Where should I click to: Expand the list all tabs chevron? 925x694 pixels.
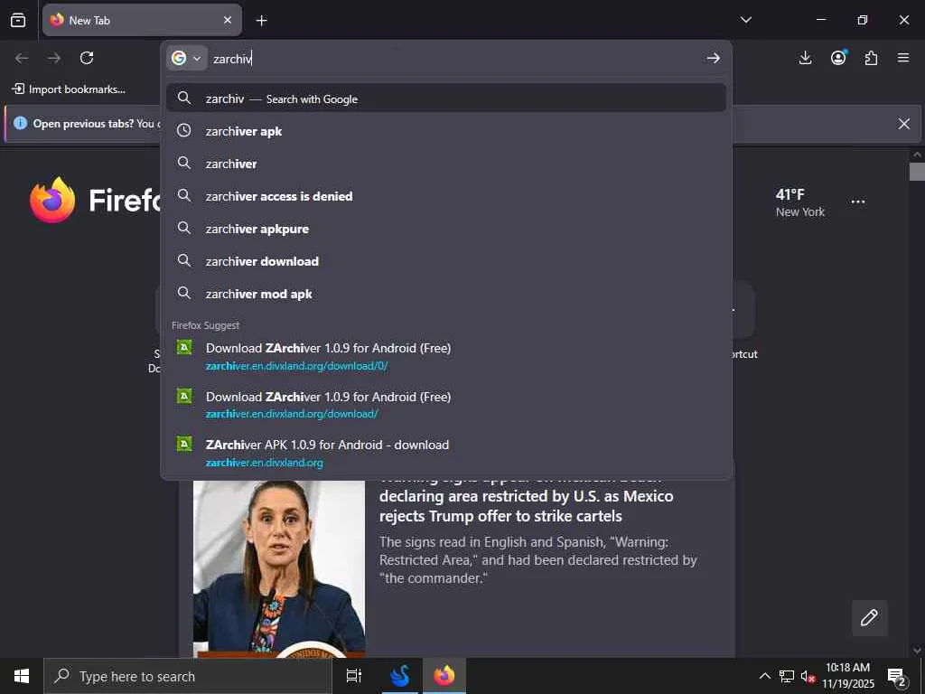745,20
